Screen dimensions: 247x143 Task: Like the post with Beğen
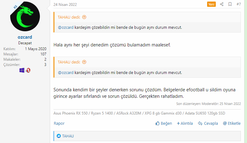(x=164, y=123)
